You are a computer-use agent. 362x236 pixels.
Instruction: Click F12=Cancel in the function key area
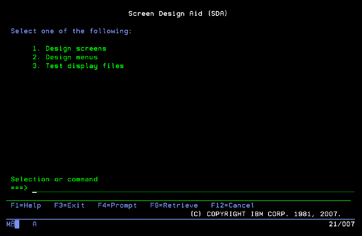click(x=232, y=205)
